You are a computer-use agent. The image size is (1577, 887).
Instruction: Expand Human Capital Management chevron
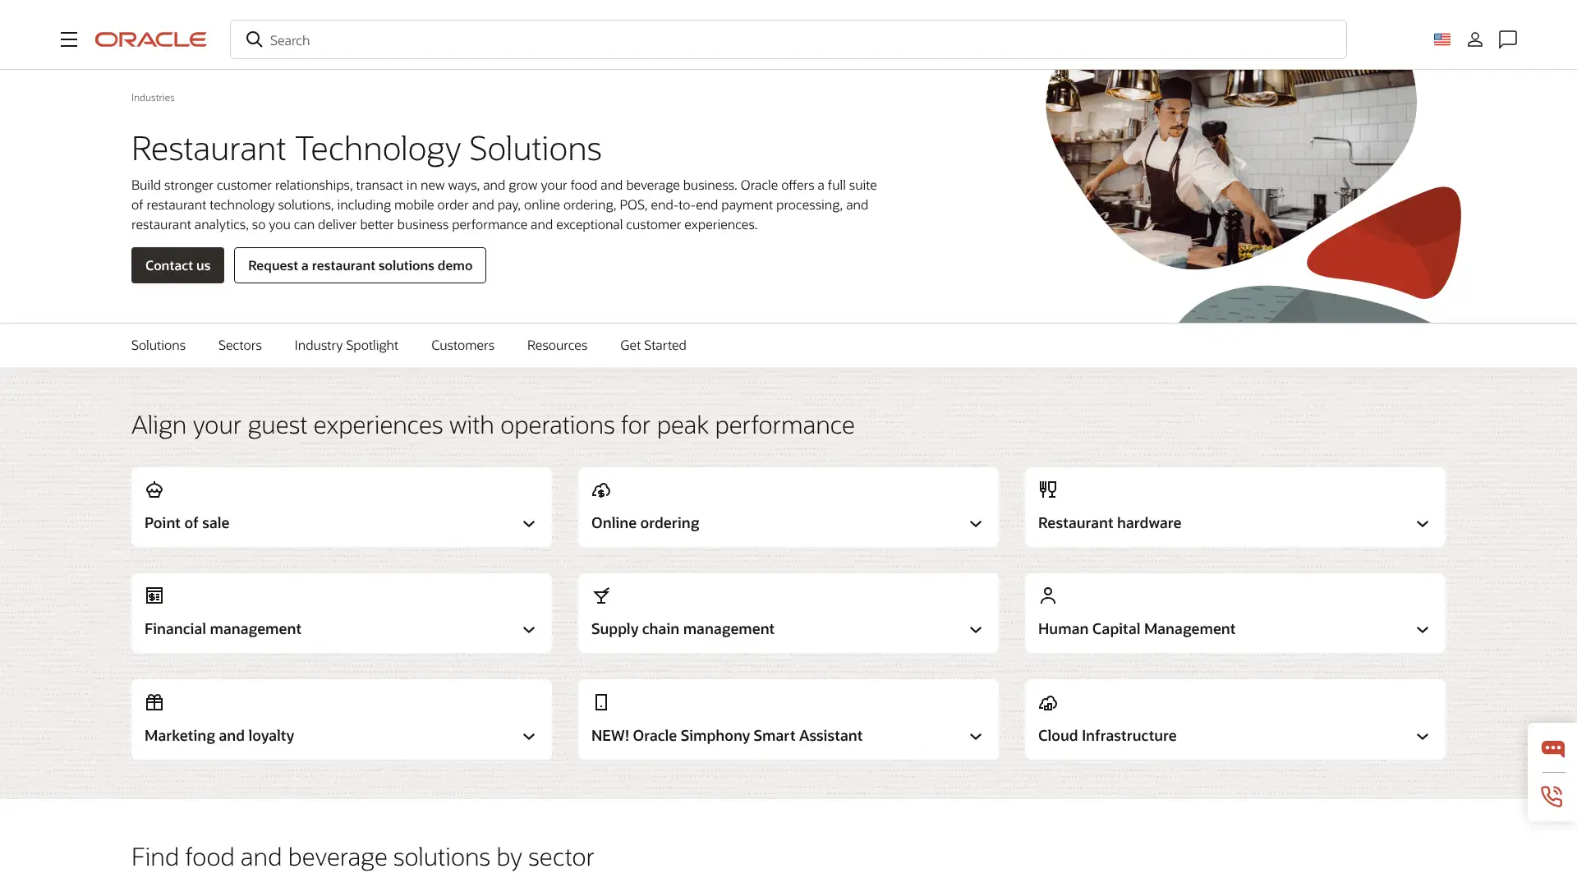[1423, 630]
